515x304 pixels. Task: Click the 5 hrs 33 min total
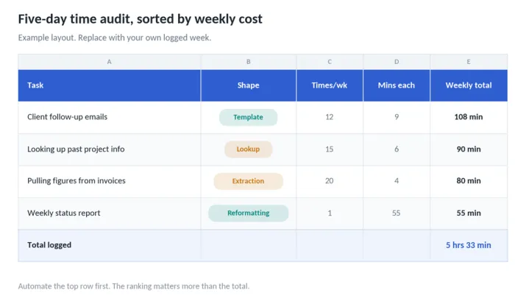click(x=469, y=245)
